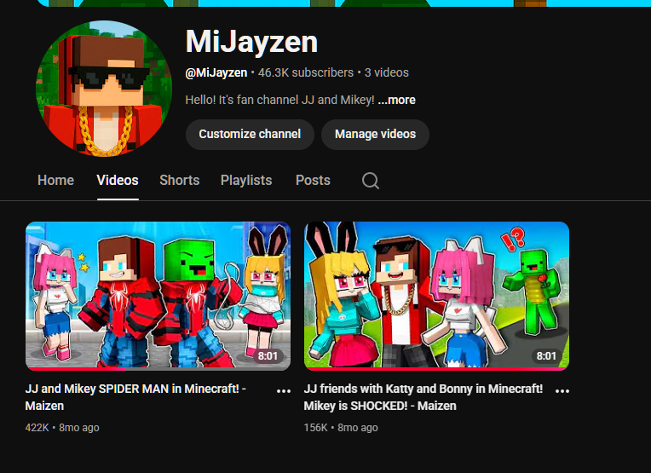Click the '422K • 8mo ago' video stats
Screen dimensions: 651x473
(62, 427)
